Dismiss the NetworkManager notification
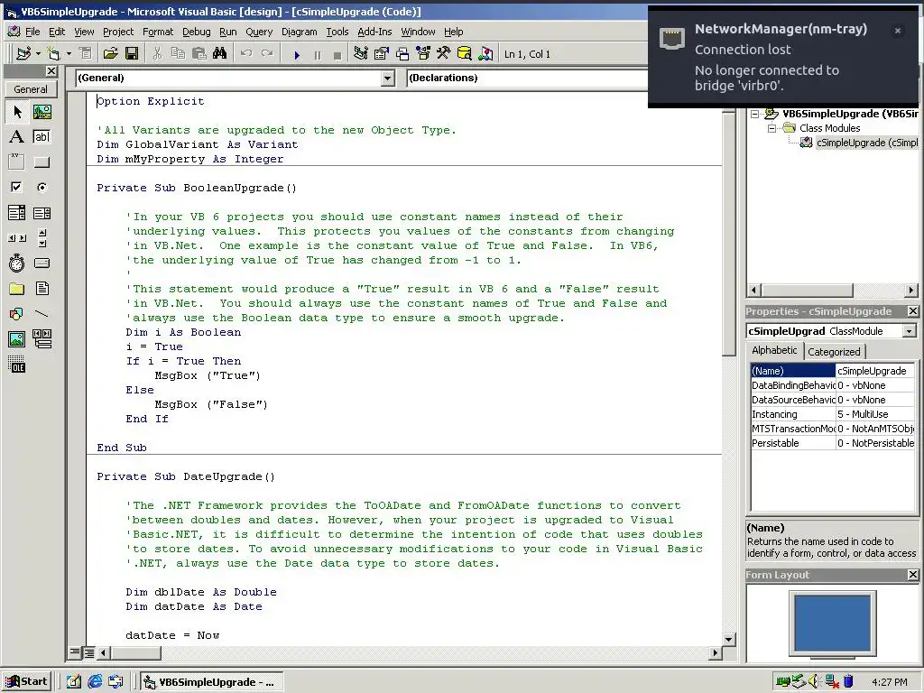 pyautogui.click(x=898, y=31)
